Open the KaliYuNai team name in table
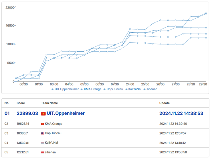 [x=51, y=143]
